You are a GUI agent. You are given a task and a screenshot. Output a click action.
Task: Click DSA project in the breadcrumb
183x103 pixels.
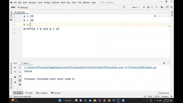(13, 7)
